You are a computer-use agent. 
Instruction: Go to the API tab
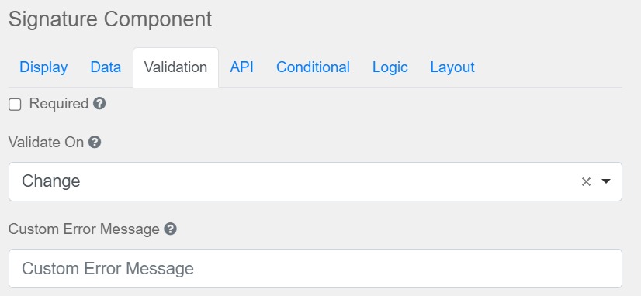241,67
